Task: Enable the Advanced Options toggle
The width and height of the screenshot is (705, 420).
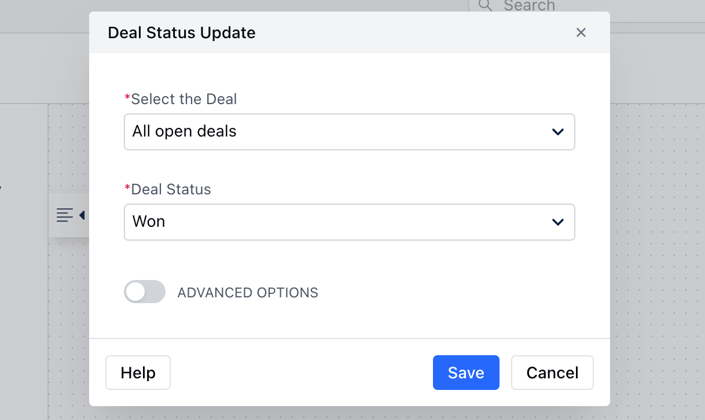Action: 145,292
